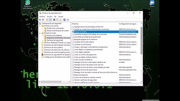Select Configuración de directiva de auditoría tree item

coord(57,57)
